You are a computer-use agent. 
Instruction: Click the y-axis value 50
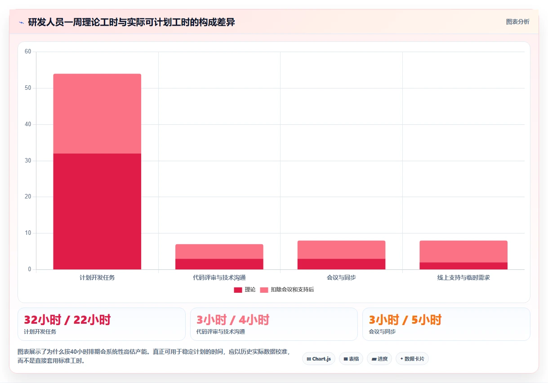(28, 88)
